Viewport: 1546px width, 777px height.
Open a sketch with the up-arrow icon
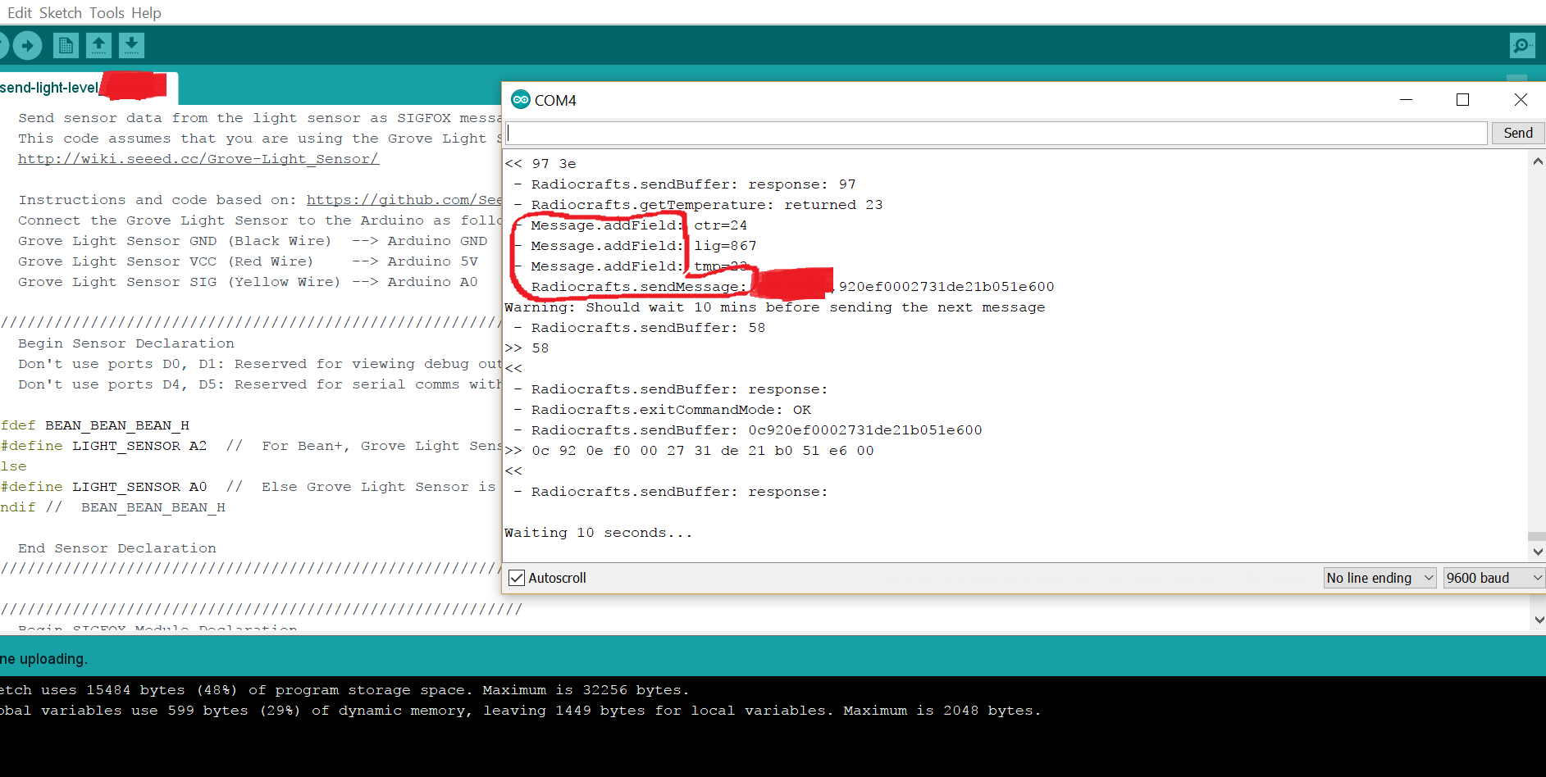(98, 45)
